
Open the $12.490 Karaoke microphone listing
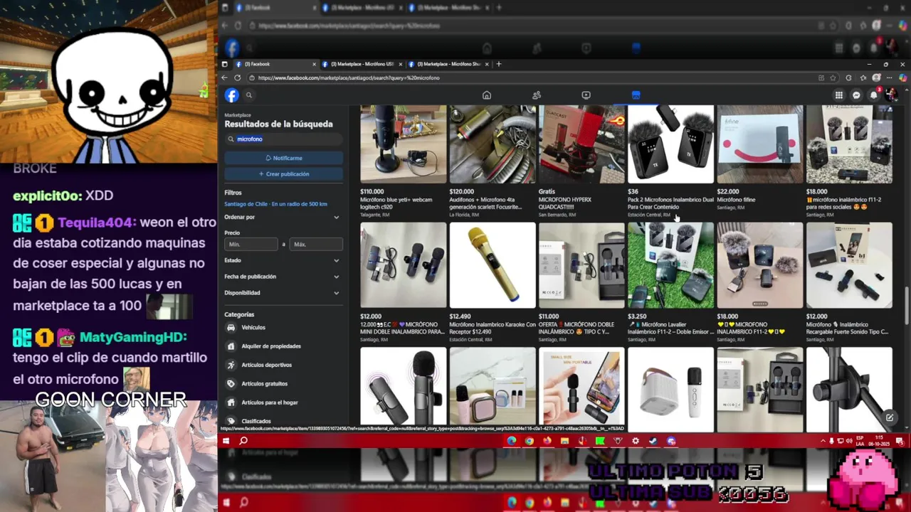(493, 282)
